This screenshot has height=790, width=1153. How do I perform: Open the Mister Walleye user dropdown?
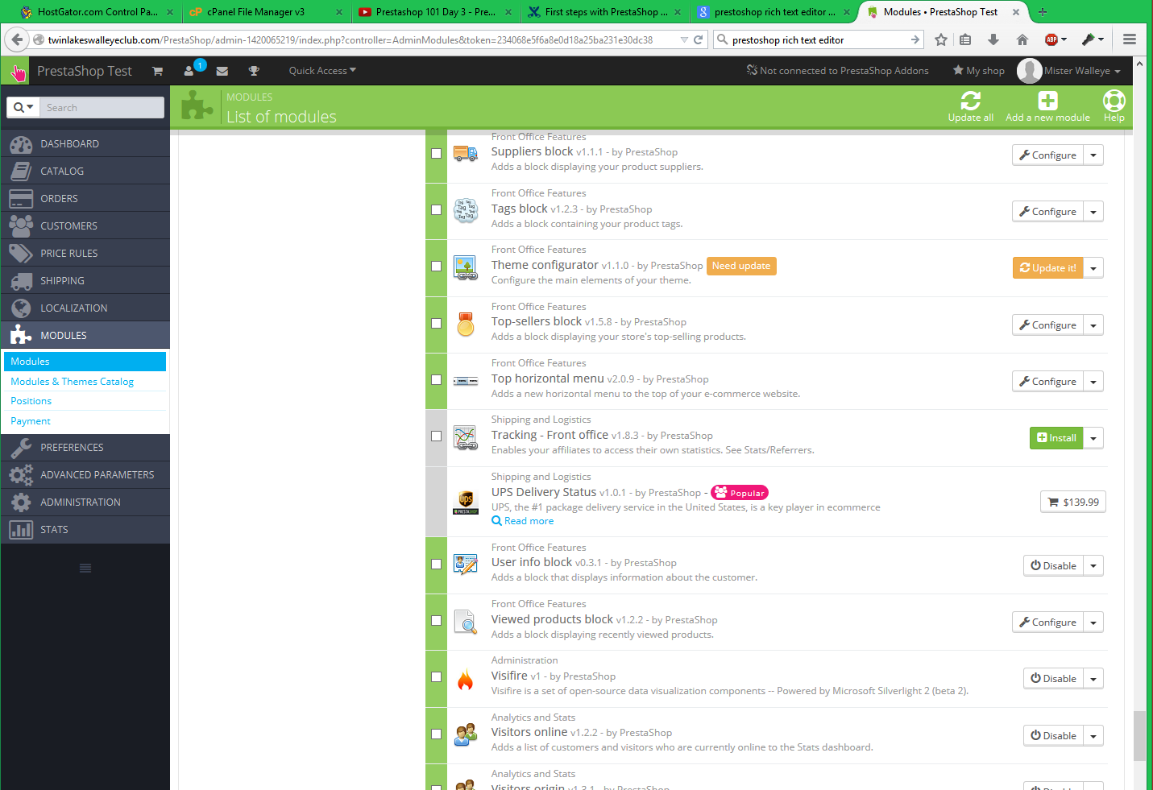(1082, 71)
